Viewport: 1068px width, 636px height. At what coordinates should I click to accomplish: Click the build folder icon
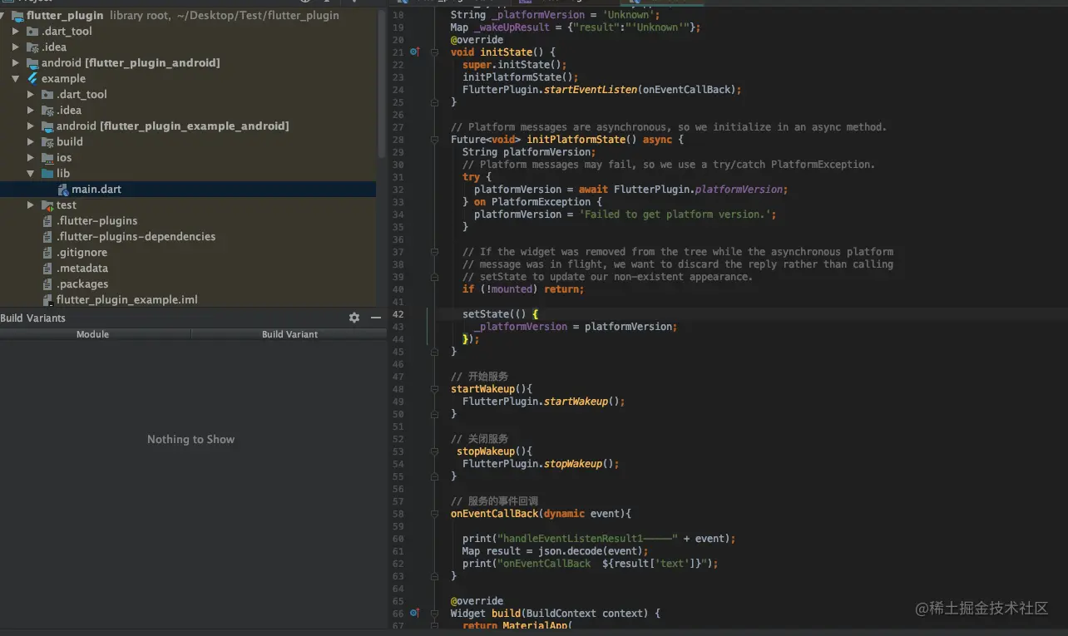tap(48, 141)
